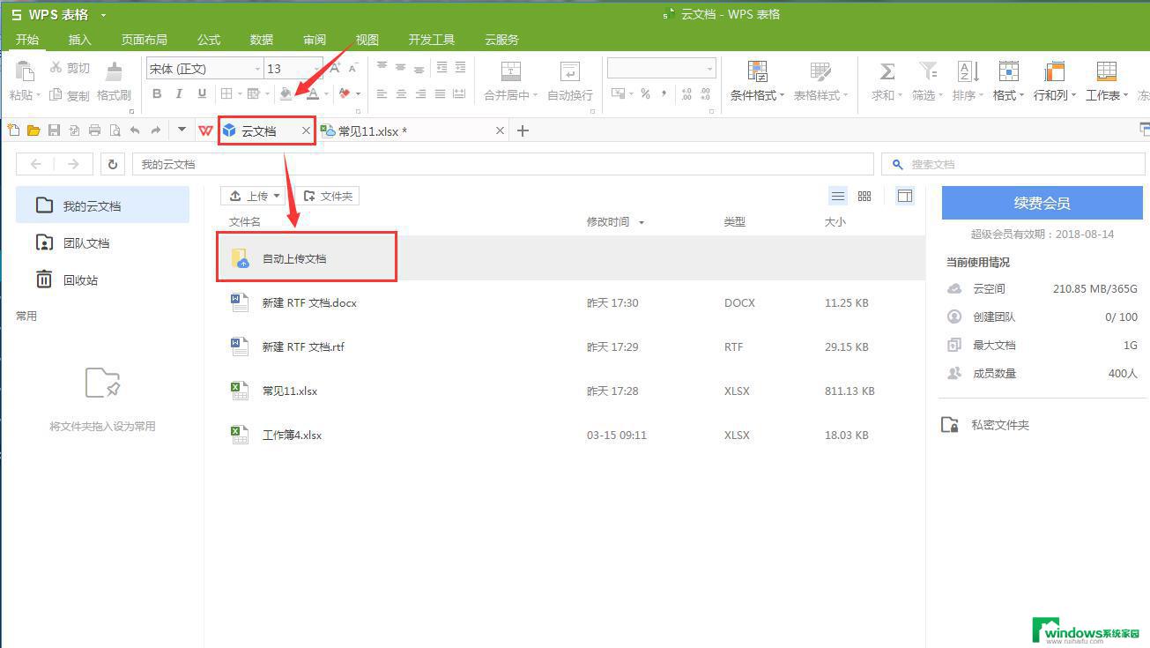Click the 文件夹 new folder button
This screenshot has height=648, width=1150.
327,196
